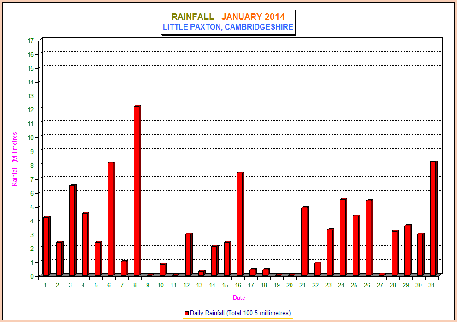Screen dimensions: 457x322
Task: Click the legend text 'Daily Rainfall (Total 100.5 millimetres)'
Action: click(x=240, y=313)
